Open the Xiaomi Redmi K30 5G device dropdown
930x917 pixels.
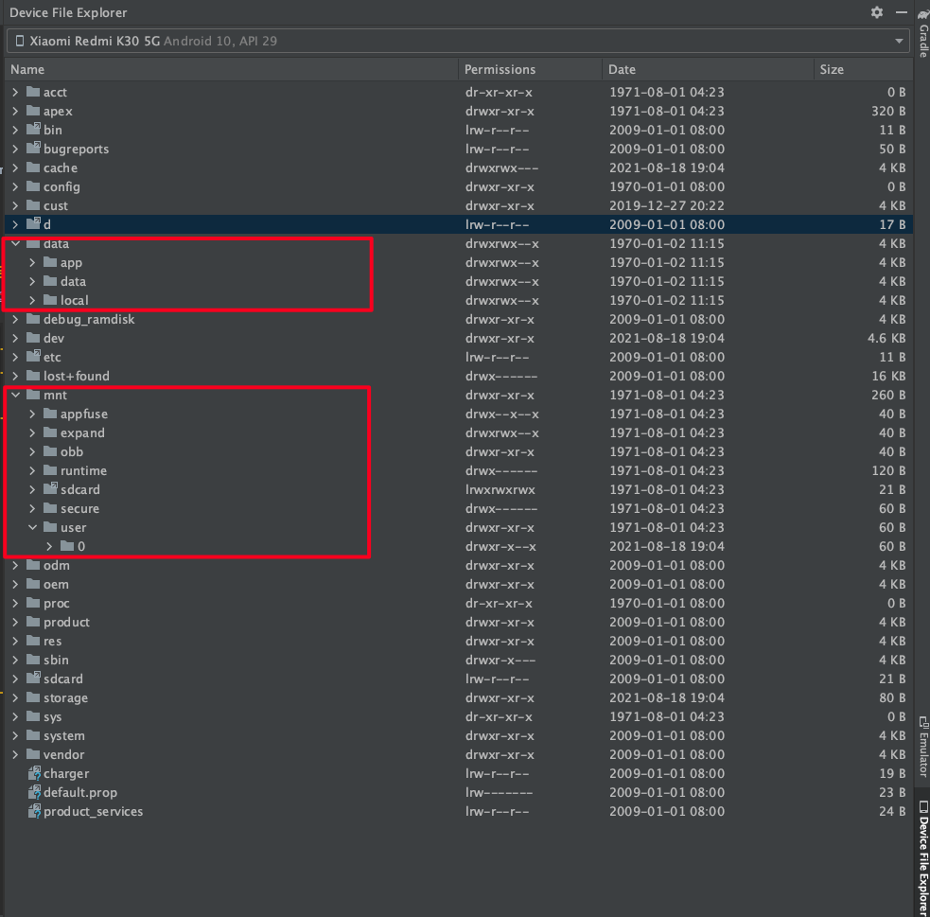(458, 41)
